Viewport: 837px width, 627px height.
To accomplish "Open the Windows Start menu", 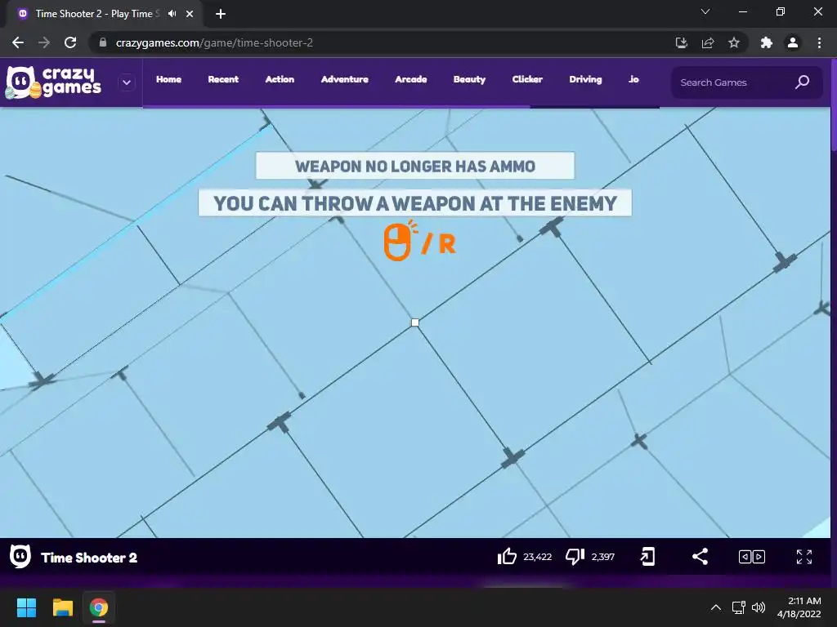I will coord(26,607).
